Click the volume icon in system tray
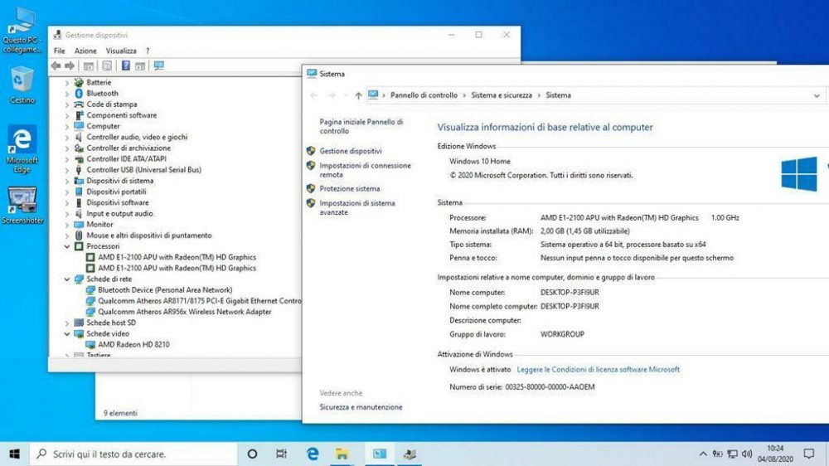Viewport: 829px width, 466px height. tap(747, 454)
